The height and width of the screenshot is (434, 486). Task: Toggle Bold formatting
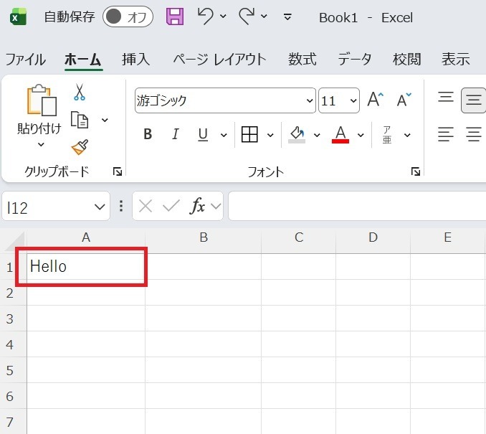tap(148, 134)
